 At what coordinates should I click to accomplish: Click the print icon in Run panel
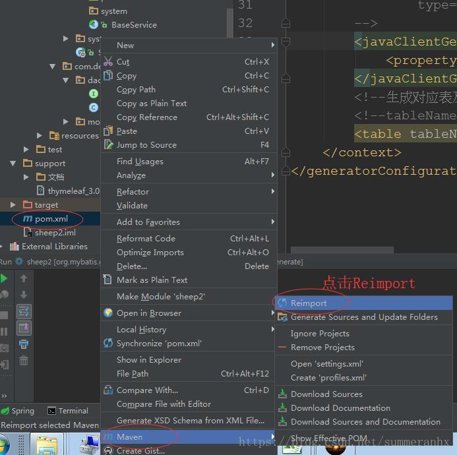tap(24, 344)
